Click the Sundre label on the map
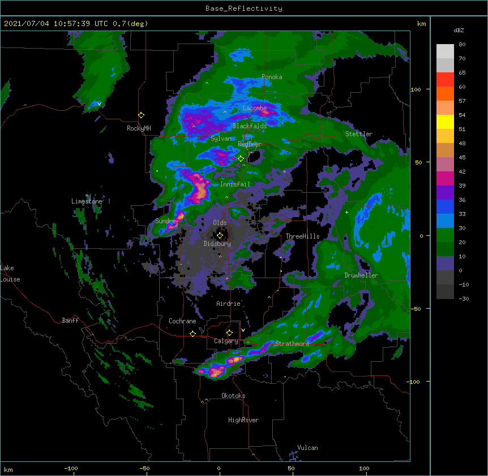The width and height of the screenshot is (488, 476). [165, 221]
